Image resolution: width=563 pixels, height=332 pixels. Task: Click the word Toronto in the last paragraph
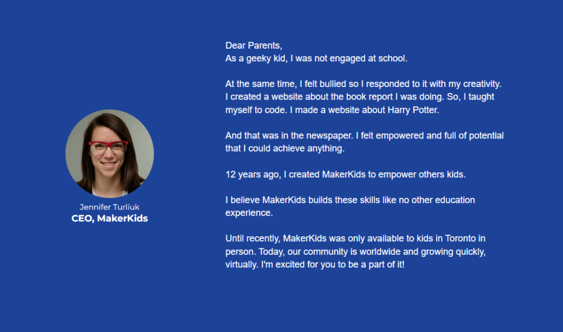(x=460, y=238)
